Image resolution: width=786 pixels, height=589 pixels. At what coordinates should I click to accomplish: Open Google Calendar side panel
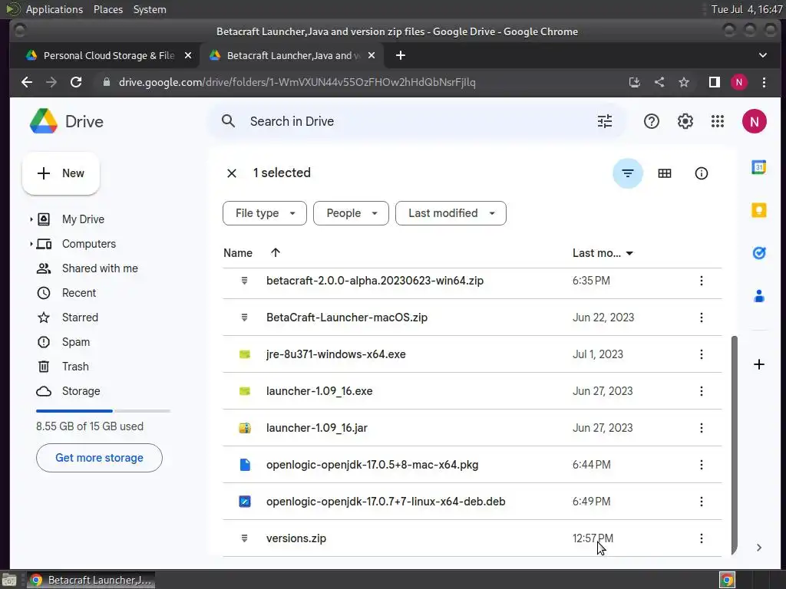759,166
